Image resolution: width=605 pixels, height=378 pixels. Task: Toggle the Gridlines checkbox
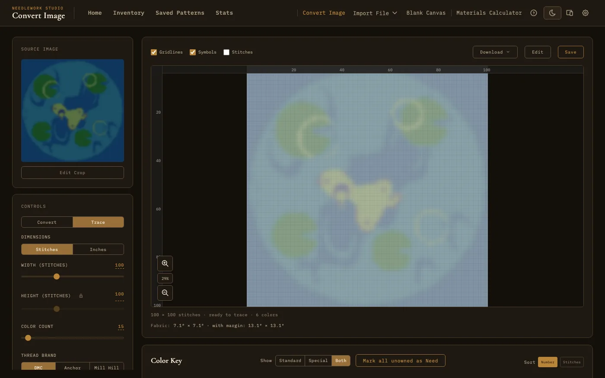click(x=154, y=52)
